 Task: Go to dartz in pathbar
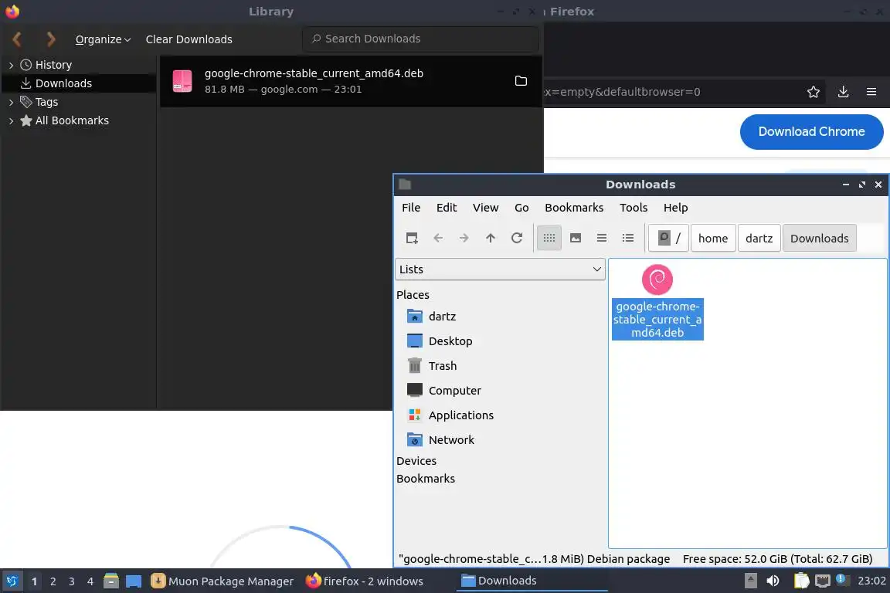759,239
